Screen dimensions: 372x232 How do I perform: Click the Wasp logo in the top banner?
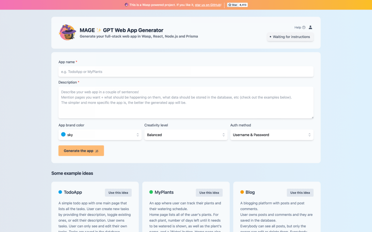tap(126, 5)
